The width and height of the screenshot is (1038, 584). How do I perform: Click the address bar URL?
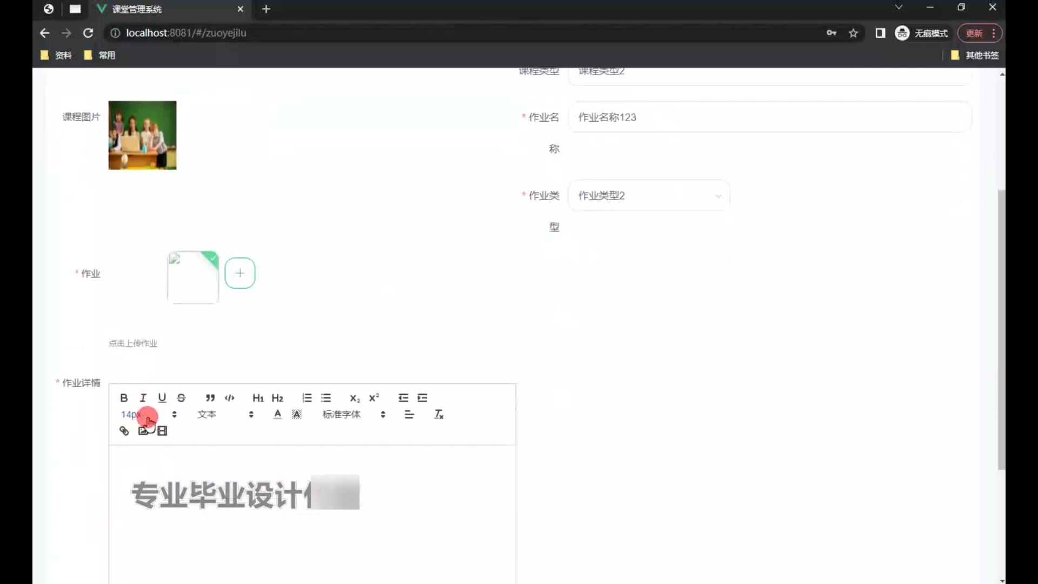click(x=186, y=33)
